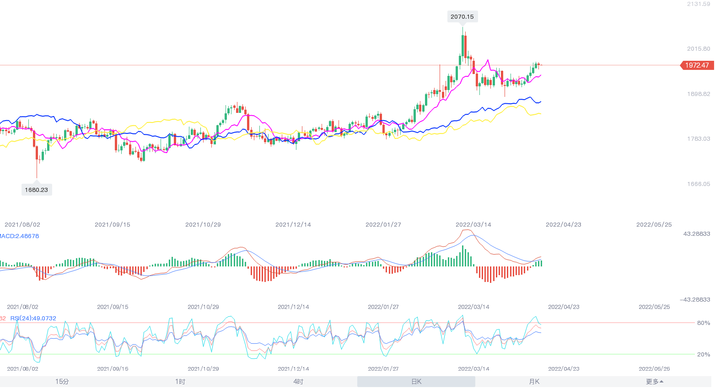The height and width of the screenshot is (388, 715).
Task: Click main chart date 2022/01/27
Action: tap(383, 225)
